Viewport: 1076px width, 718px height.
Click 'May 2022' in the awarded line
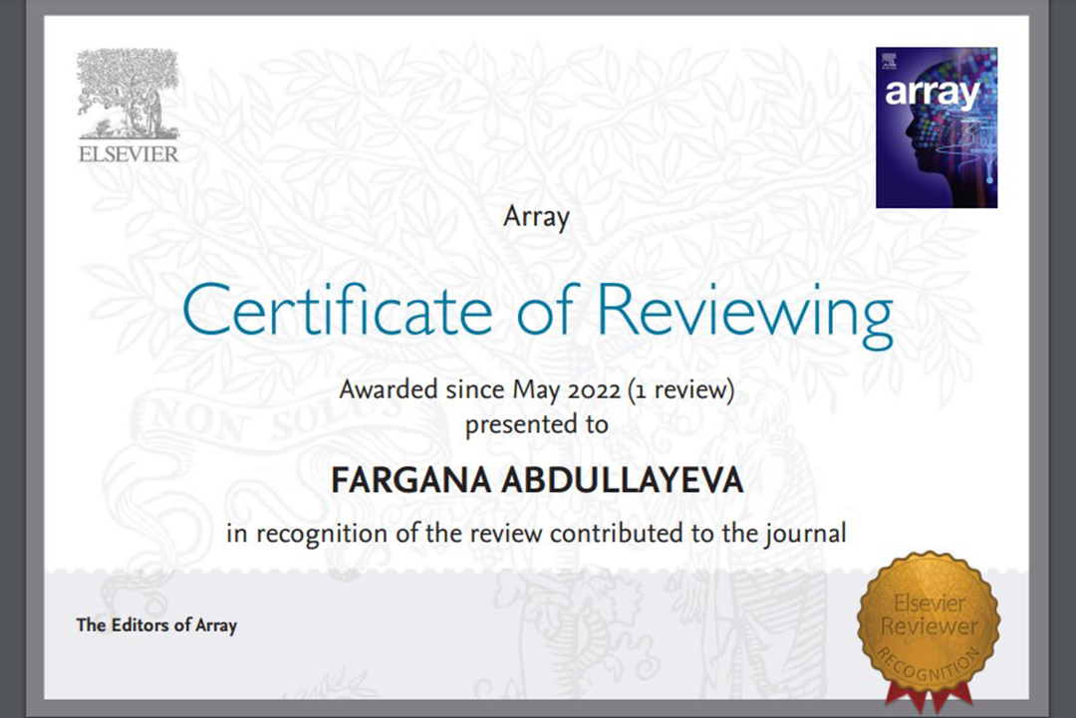tap(568, 388)
